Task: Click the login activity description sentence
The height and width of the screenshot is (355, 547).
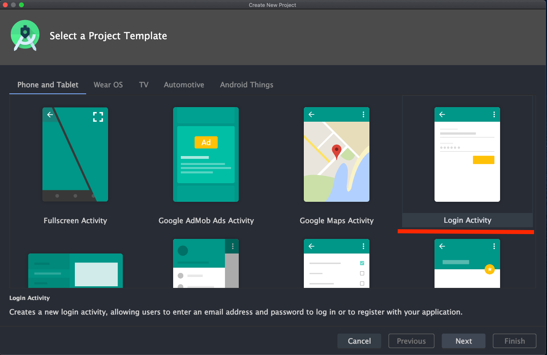Action: point(236,312)
